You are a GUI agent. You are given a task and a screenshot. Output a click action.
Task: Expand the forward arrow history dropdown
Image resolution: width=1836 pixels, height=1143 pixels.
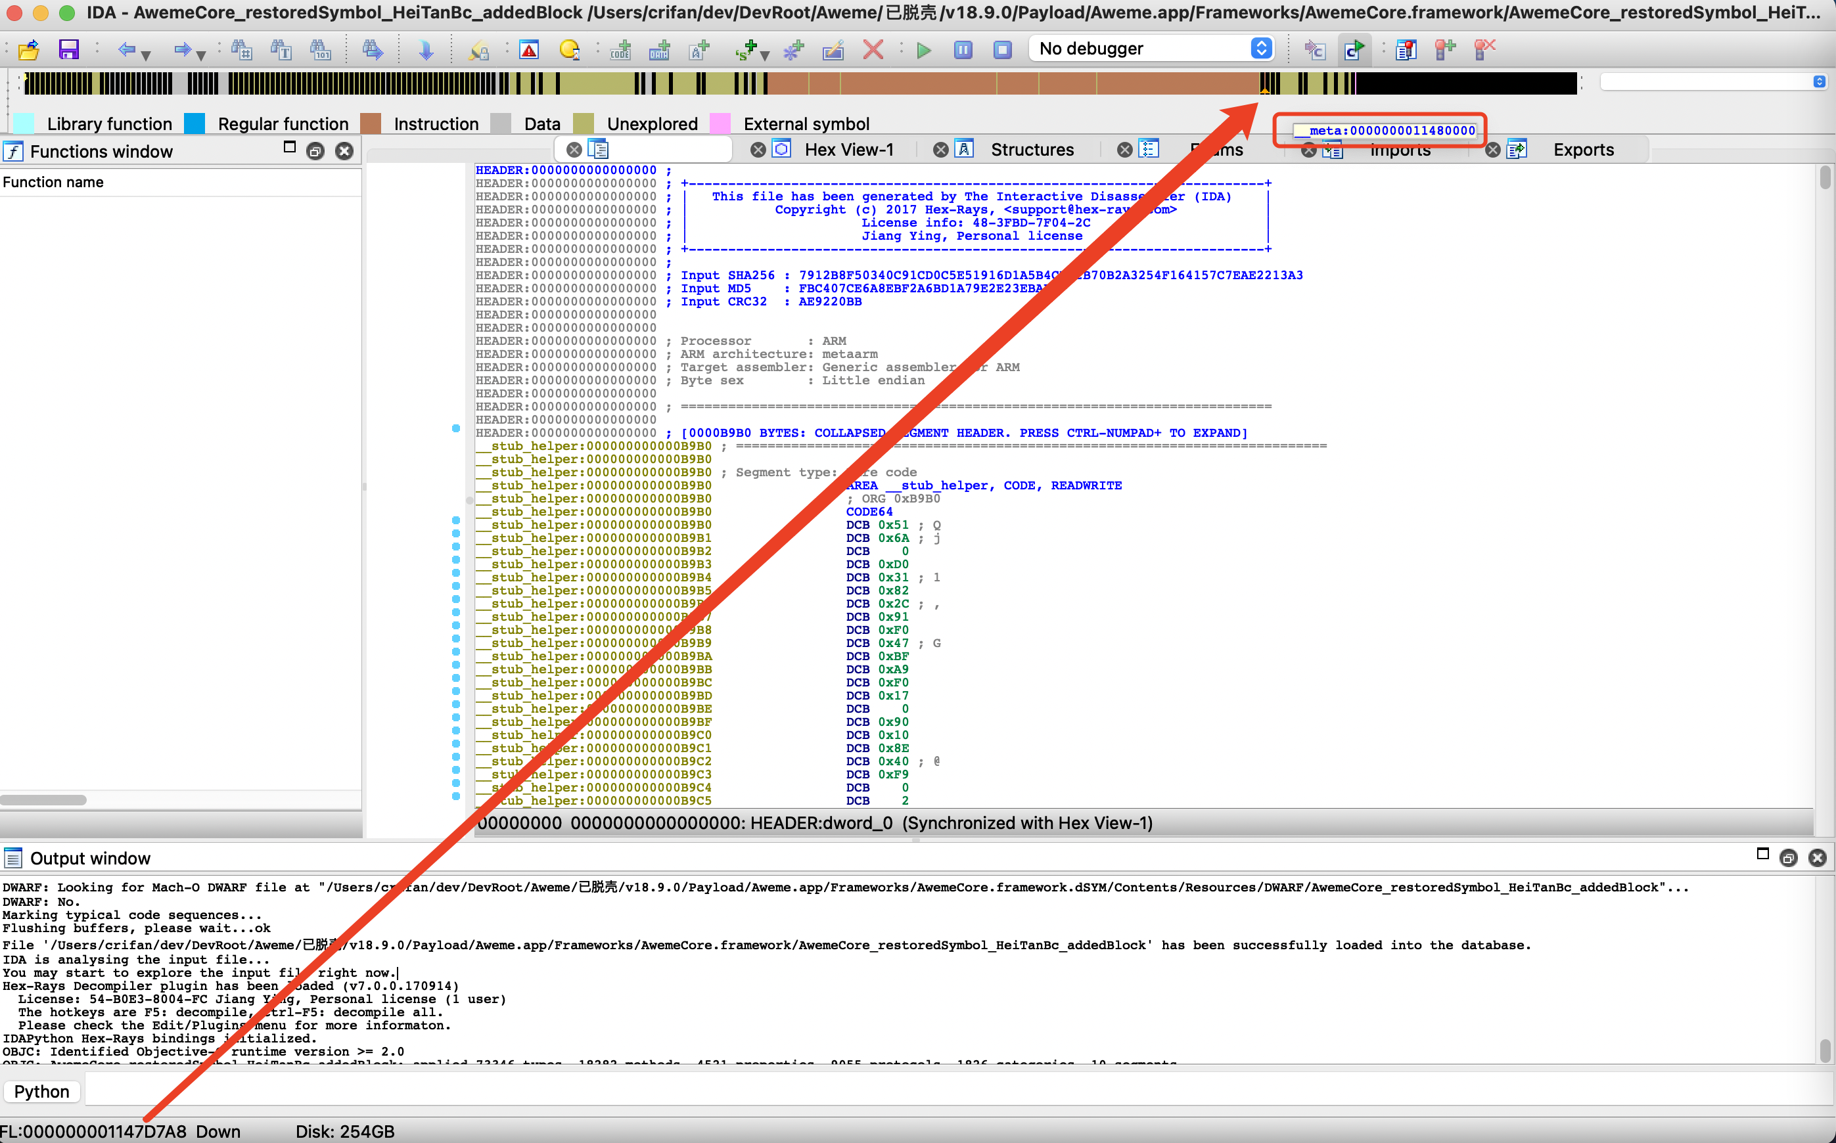coord(201,55)
